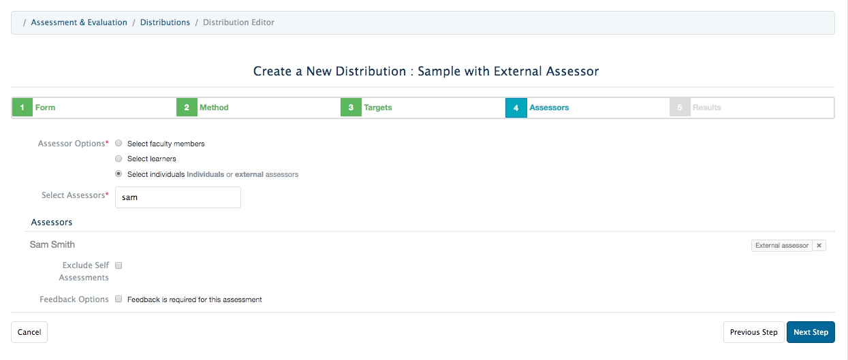
Task: Choose the Select learners radio option
Action: pos(119,159)
